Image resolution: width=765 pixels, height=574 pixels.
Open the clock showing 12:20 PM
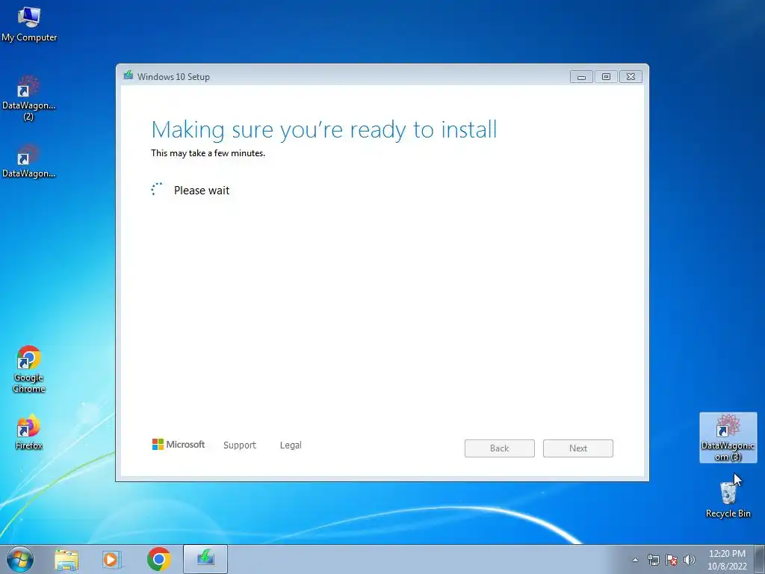pos(727,560)
